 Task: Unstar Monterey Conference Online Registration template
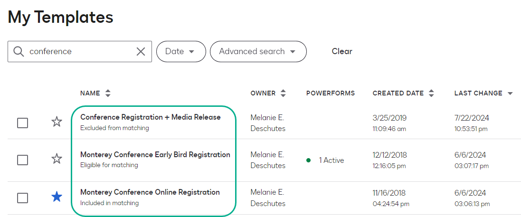click(x=57, y=197)
